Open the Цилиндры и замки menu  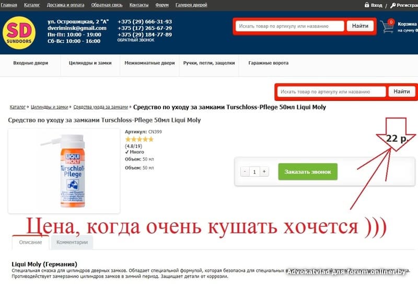tap(90, 63)
